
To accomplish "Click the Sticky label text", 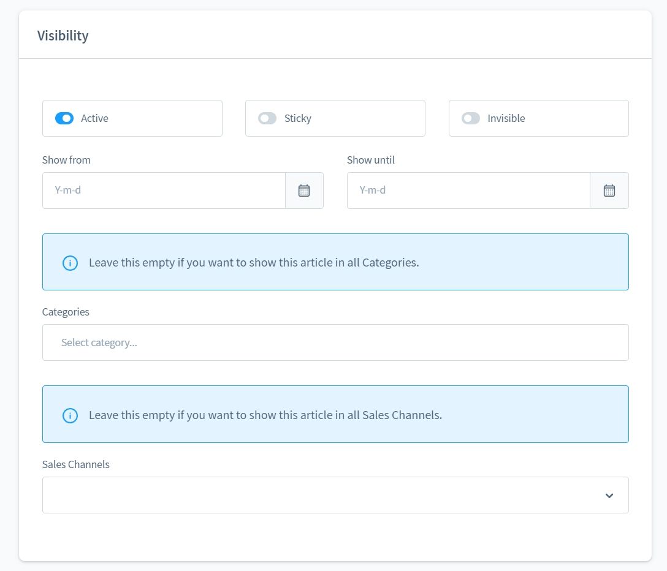I will [298, 118].
